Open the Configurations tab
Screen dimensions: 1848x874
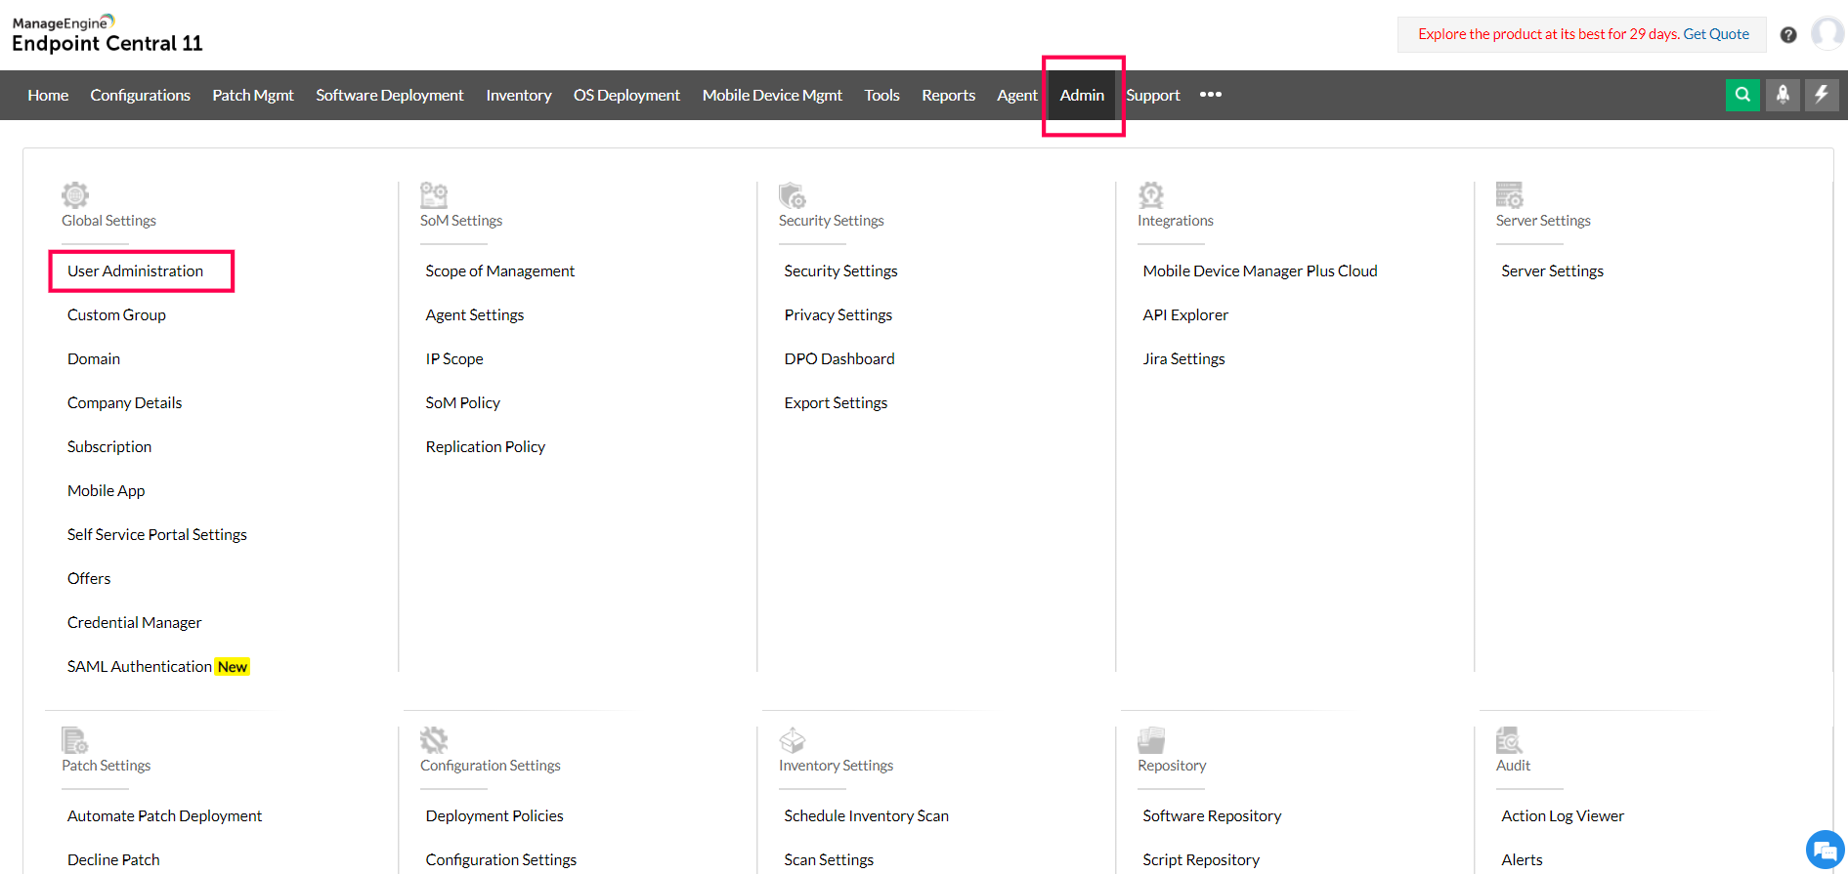pos(141,95)
